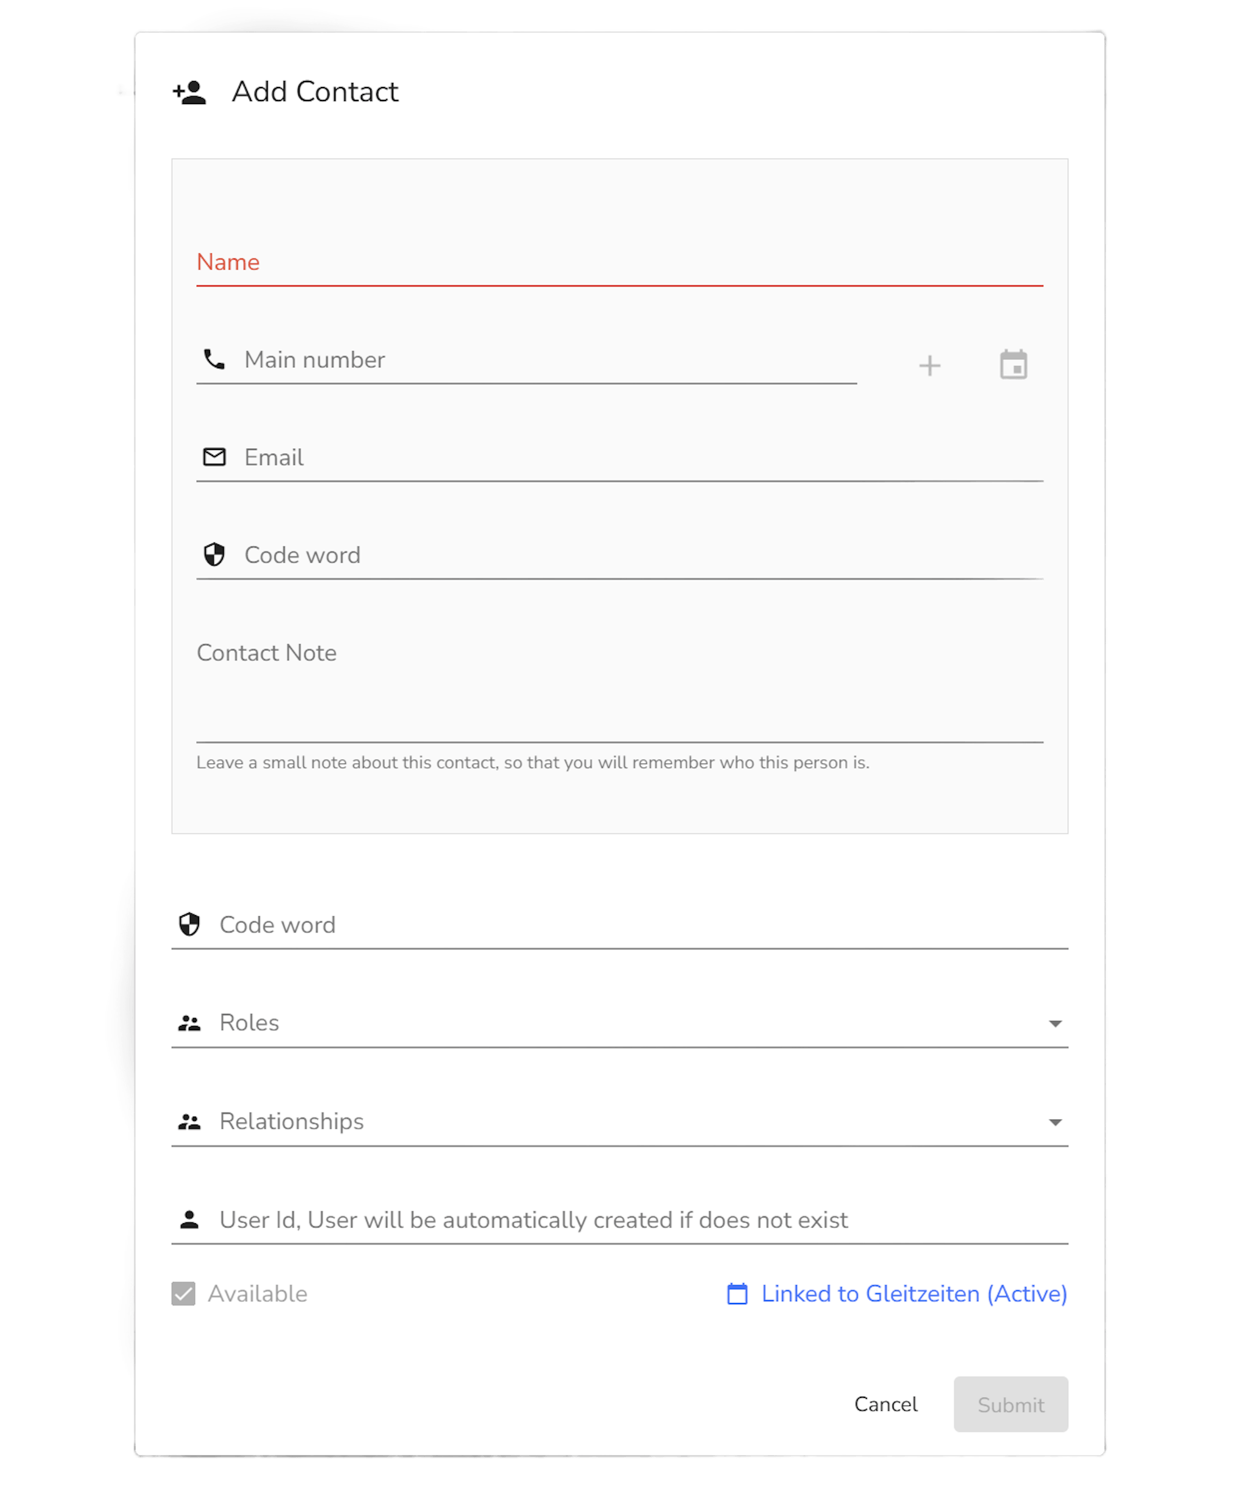
Task: Open the Roles dropdown arrow
Action: point(1055,1024)
